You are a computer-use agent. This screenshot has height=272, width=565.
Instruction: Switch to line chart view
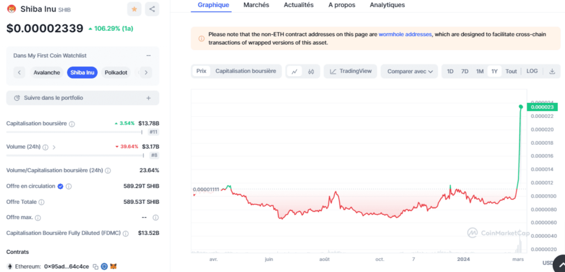[295, 72]
